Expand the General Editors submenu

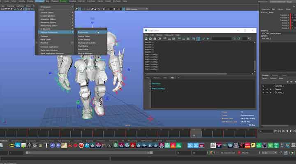49,13
